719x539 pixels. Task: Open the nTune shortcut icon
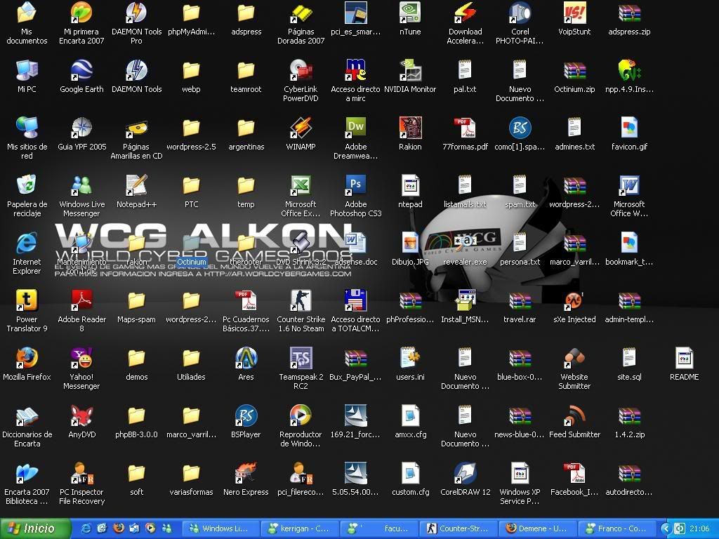click(x=410, y=13)
